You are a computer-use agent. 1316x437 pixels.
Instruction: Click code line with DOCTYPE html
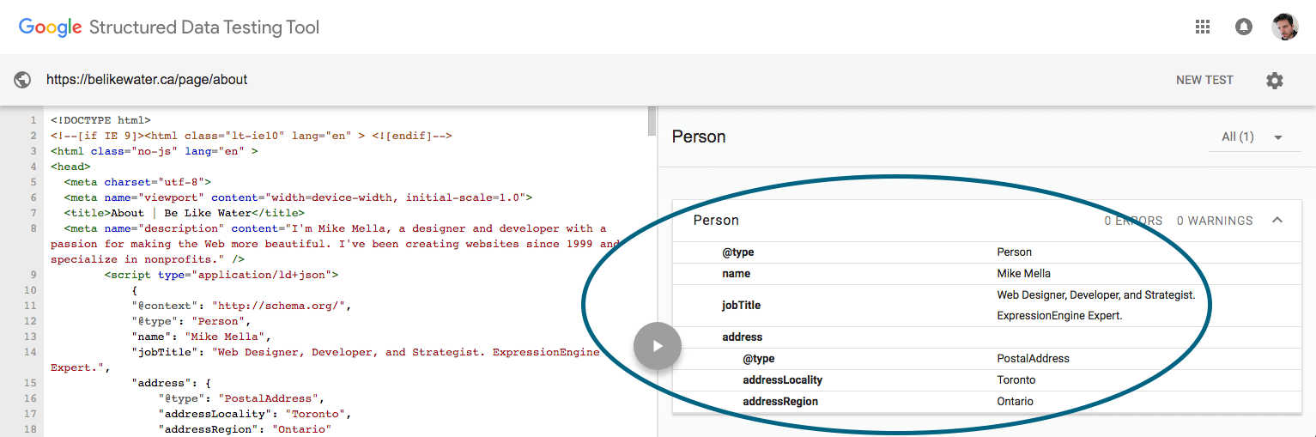point(100,120)
